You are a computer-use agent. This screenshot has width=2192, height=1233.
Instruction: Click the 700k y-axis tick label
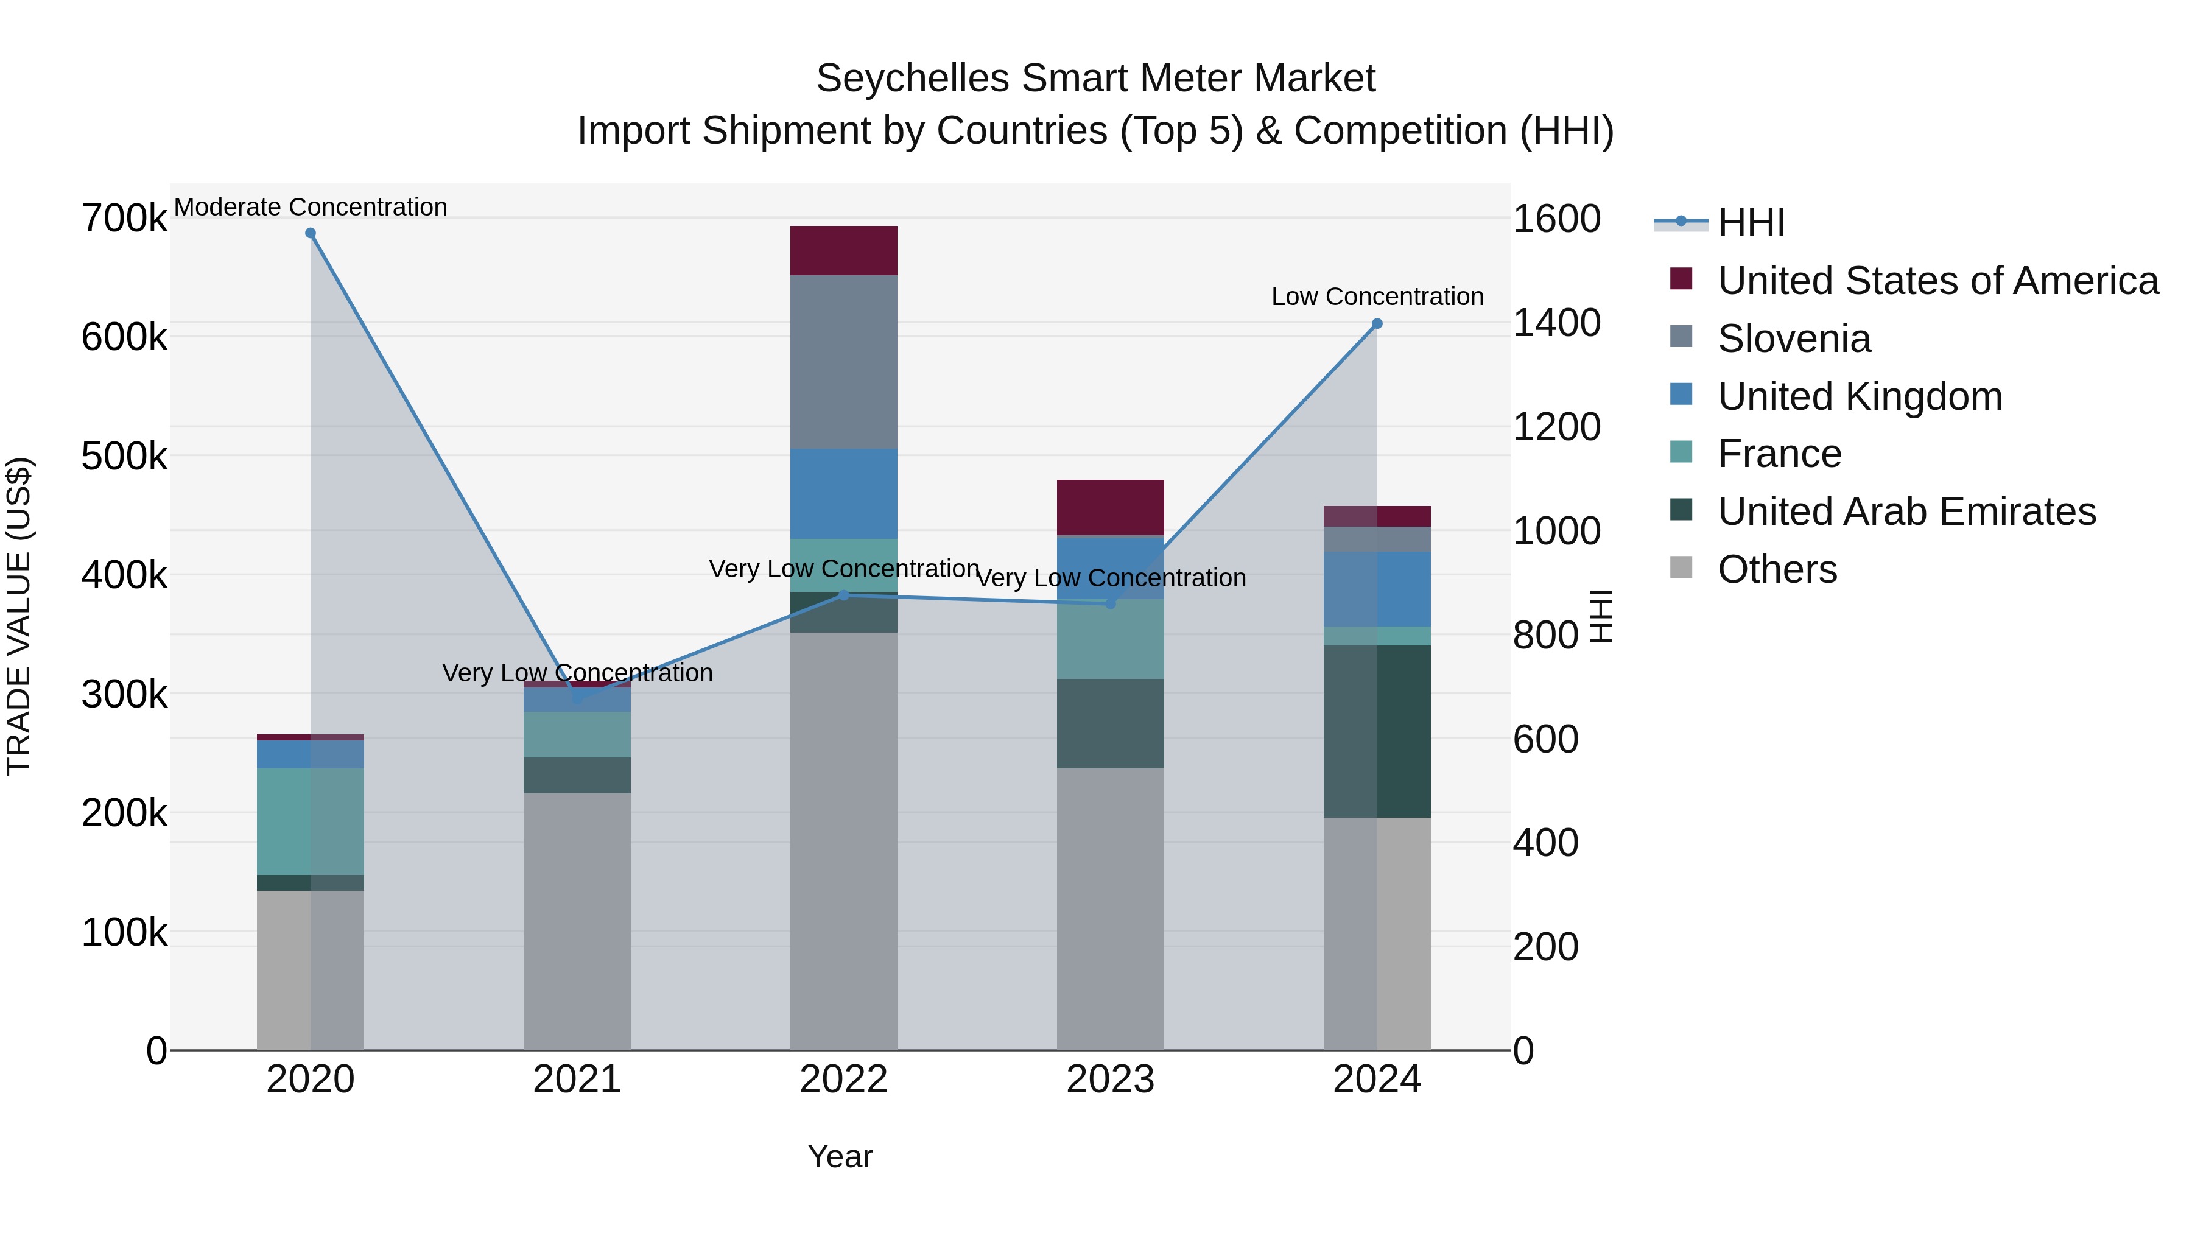(124, 219)
